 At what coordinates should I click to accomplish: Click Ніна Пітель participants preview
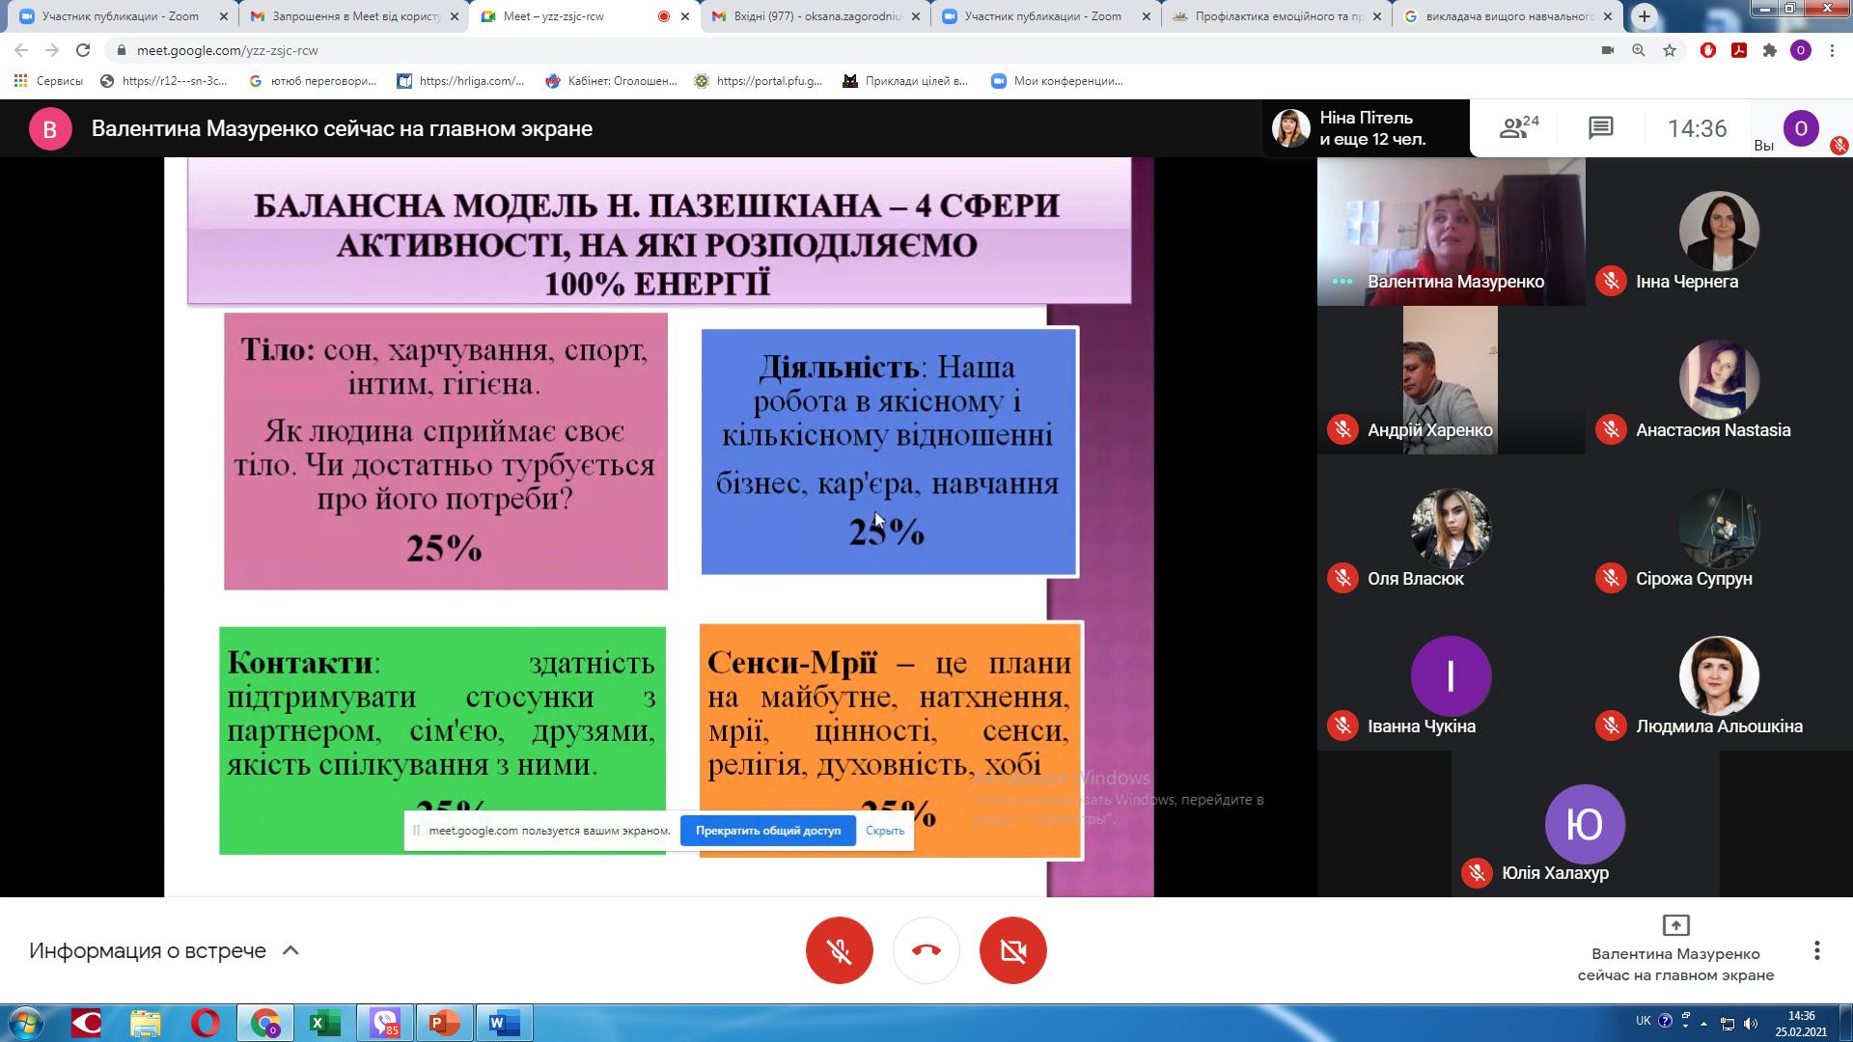pyautogui.click(x=1366, y=128)
